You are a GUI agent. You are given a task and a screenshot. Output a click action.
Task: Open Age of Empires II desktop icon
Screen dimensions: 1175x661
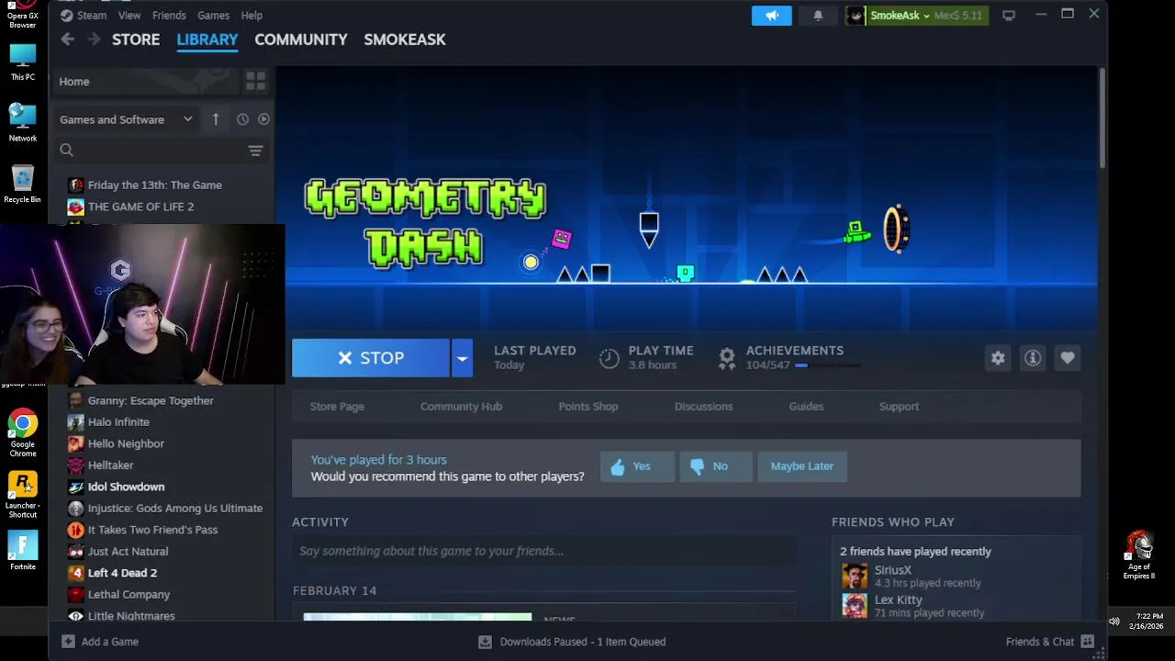pos(1139,556)
